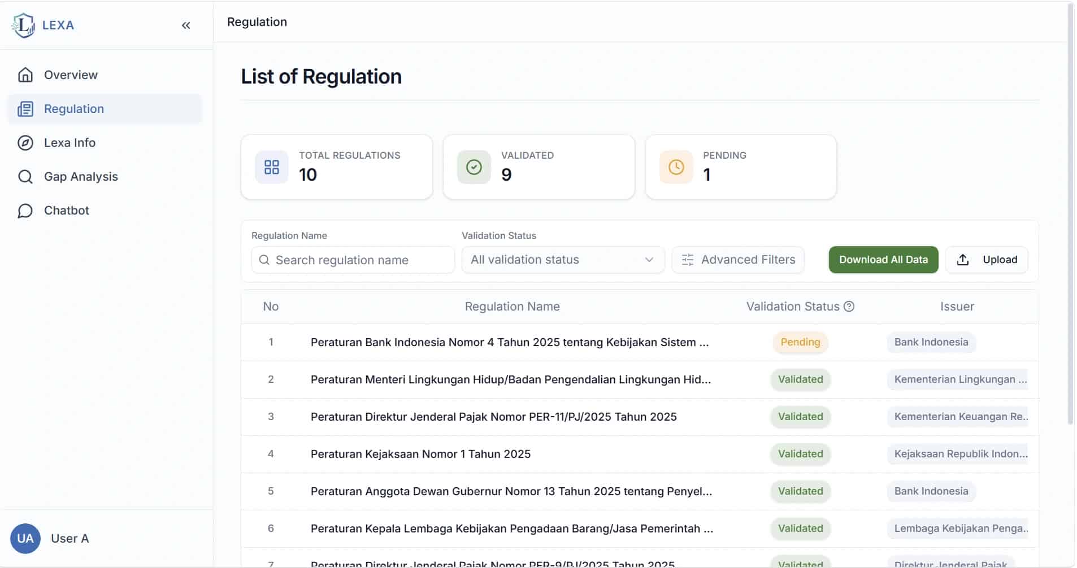The height and width of the screenshot is (568, 1077).
Task: Click the Total Regulations count 10
Action: click(x=308, y=175)
